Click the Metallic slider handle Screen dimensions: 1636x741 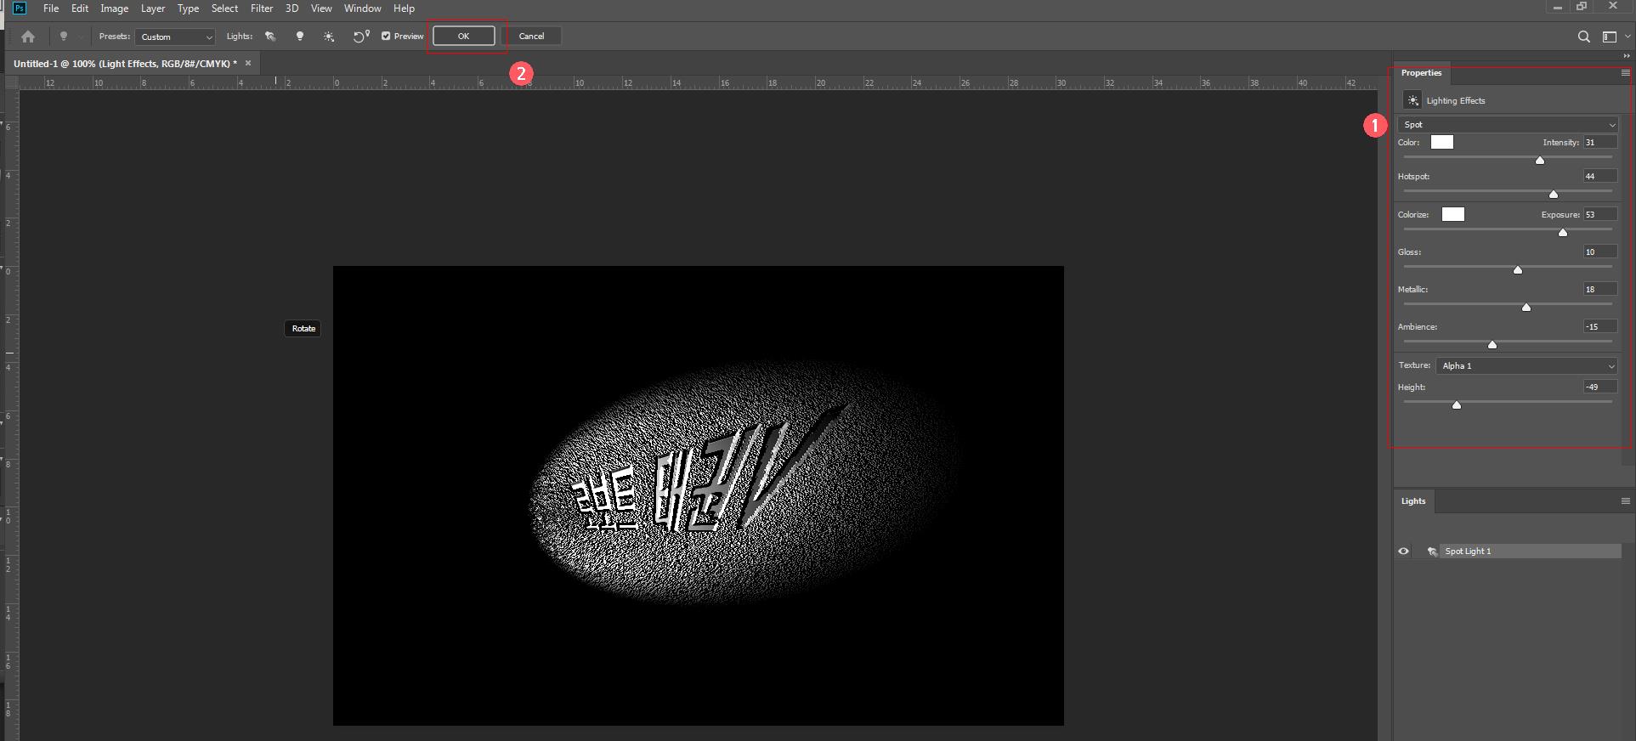coord(1526,307)
